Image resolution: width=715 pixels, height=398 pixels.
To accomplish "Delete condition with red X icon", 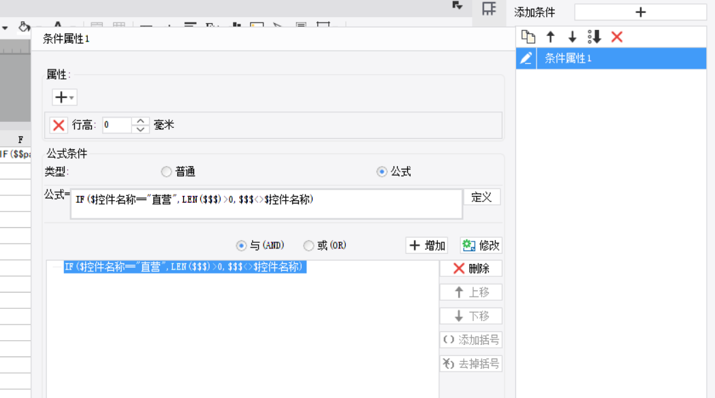I will (x=616, y=37).
